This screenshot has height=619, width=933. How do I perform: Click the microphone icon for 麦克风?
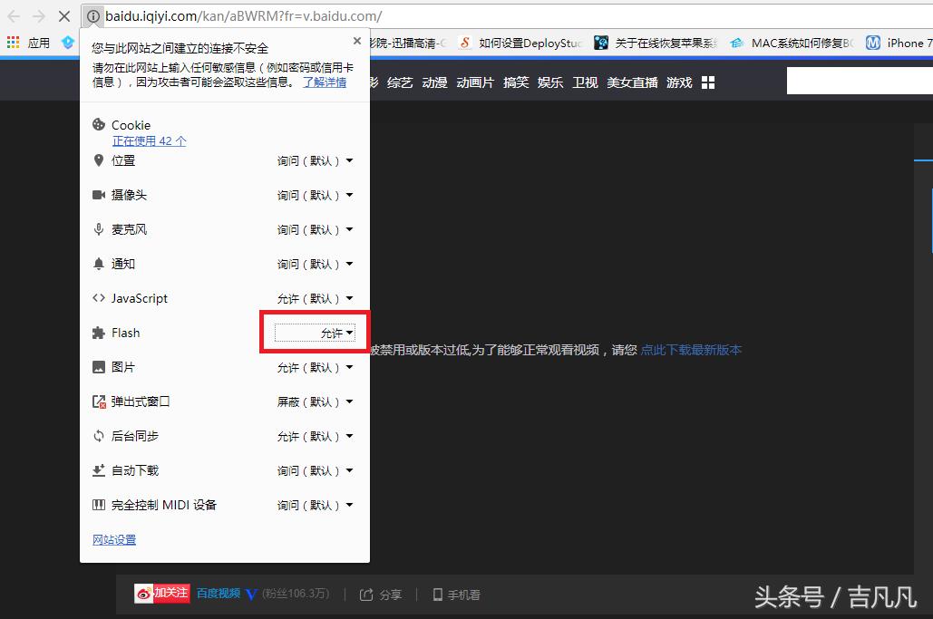[x=99, y=228]
